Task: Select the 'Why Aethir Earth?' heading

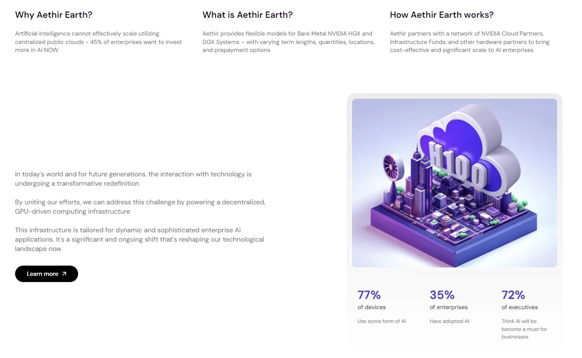Action: 53,15
